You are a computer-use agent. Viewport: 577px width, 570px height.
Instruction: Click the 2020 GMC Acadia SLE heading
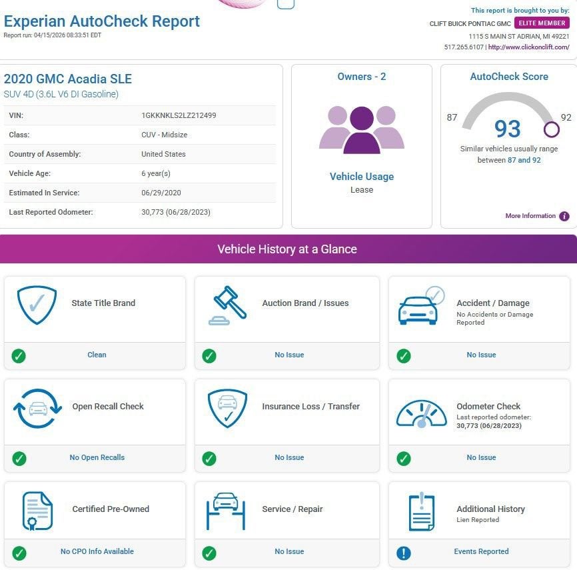pyautogui.click(x=68, y=79)
